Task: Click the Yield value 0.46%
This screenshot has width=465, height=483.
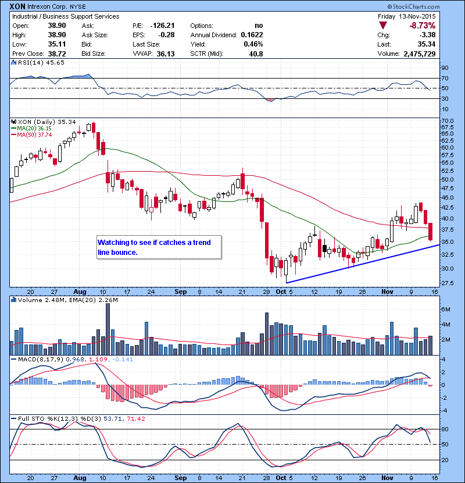Action: (253, 44)
